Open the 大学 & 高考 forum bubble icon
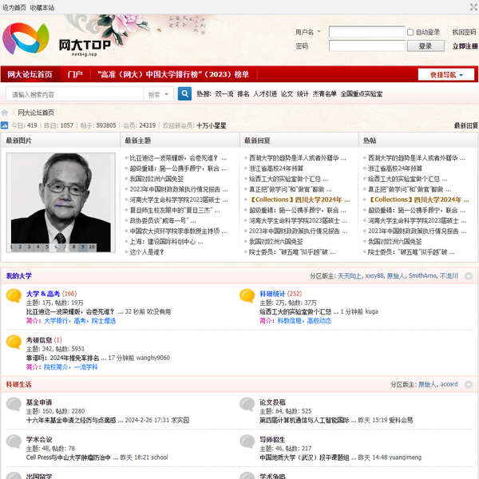Image resolution: width=479 pixels, height=479 pixels. [x=14, y=297]
